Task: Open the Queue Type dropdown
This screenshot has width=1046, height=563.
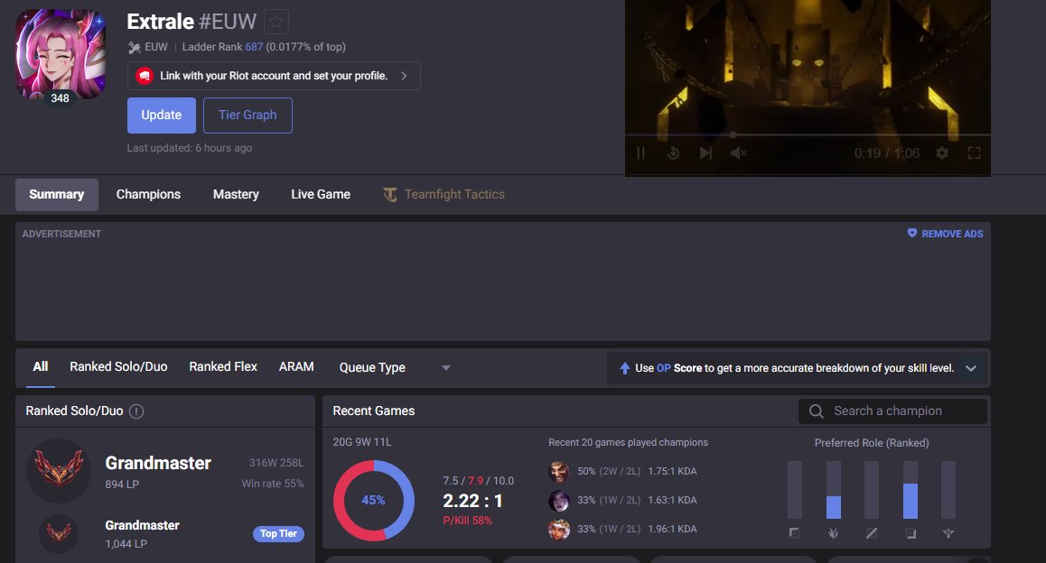Action: (x=445, y=367)
